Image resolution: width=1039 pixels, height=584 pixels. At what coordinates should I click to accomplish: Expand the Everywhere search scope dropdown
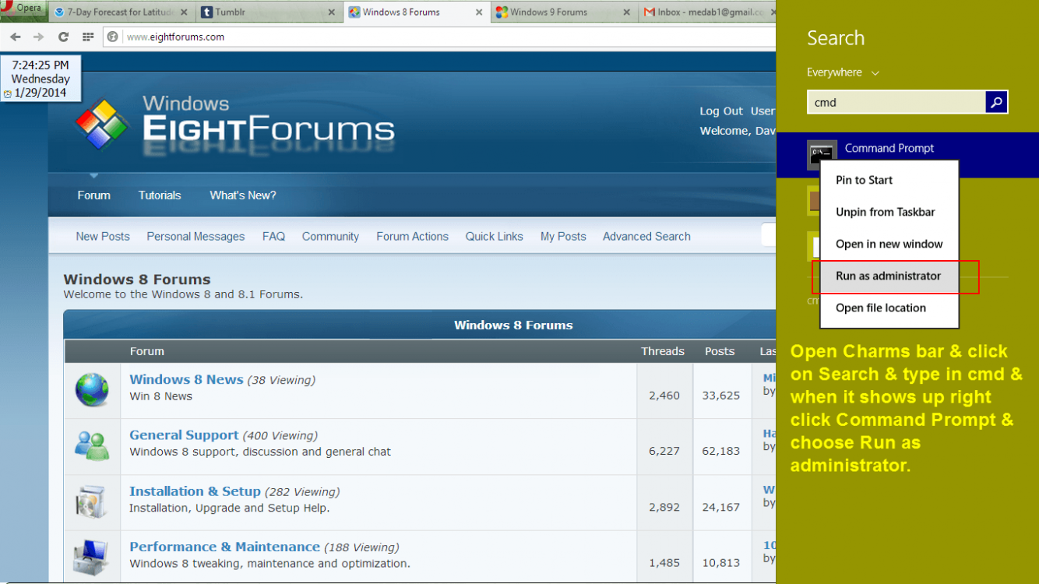click(843, 72)
